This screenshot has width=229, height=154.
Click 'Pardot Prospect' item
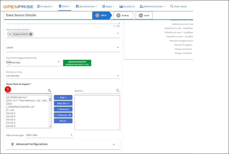coord(183,45)
